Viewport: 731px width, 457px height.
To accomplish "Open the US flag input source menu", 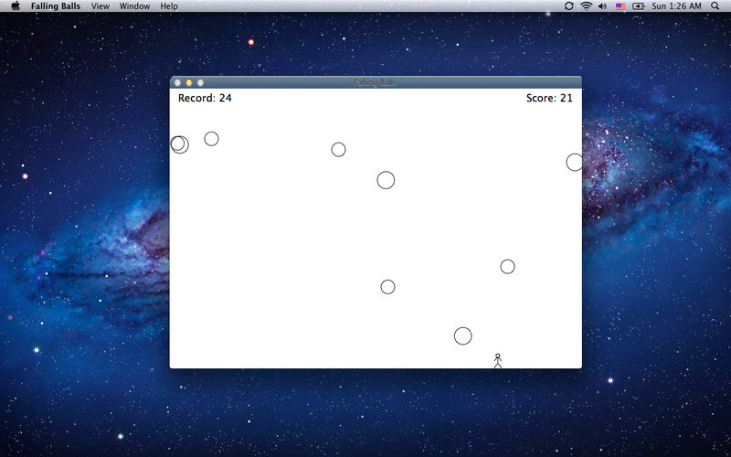I will [x=620, y=6].
